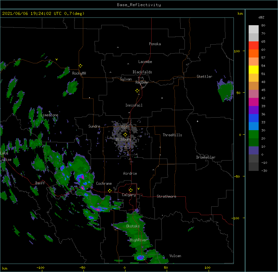Click the Calgary city label

(x=129, y=195)
